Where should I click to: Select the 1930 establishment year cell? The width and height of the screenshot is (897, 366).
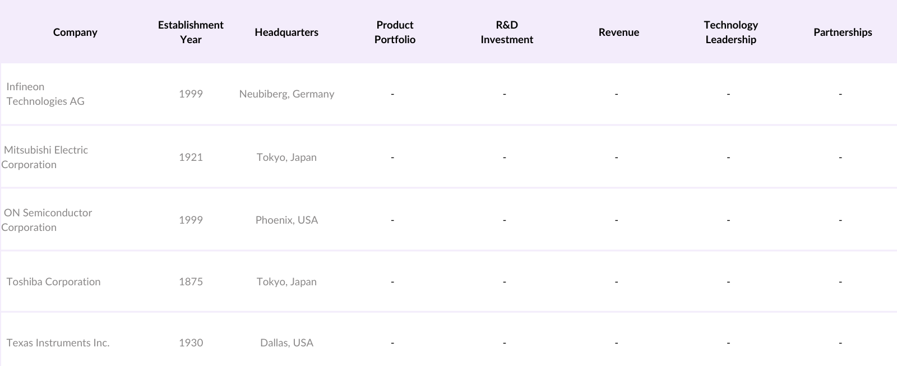191,343
